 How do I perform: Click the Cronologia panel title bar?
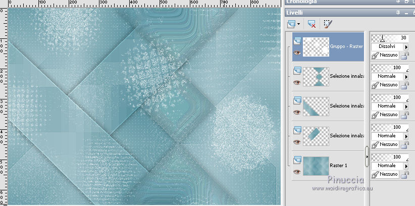pyautogui.click(x=350, y=2)
